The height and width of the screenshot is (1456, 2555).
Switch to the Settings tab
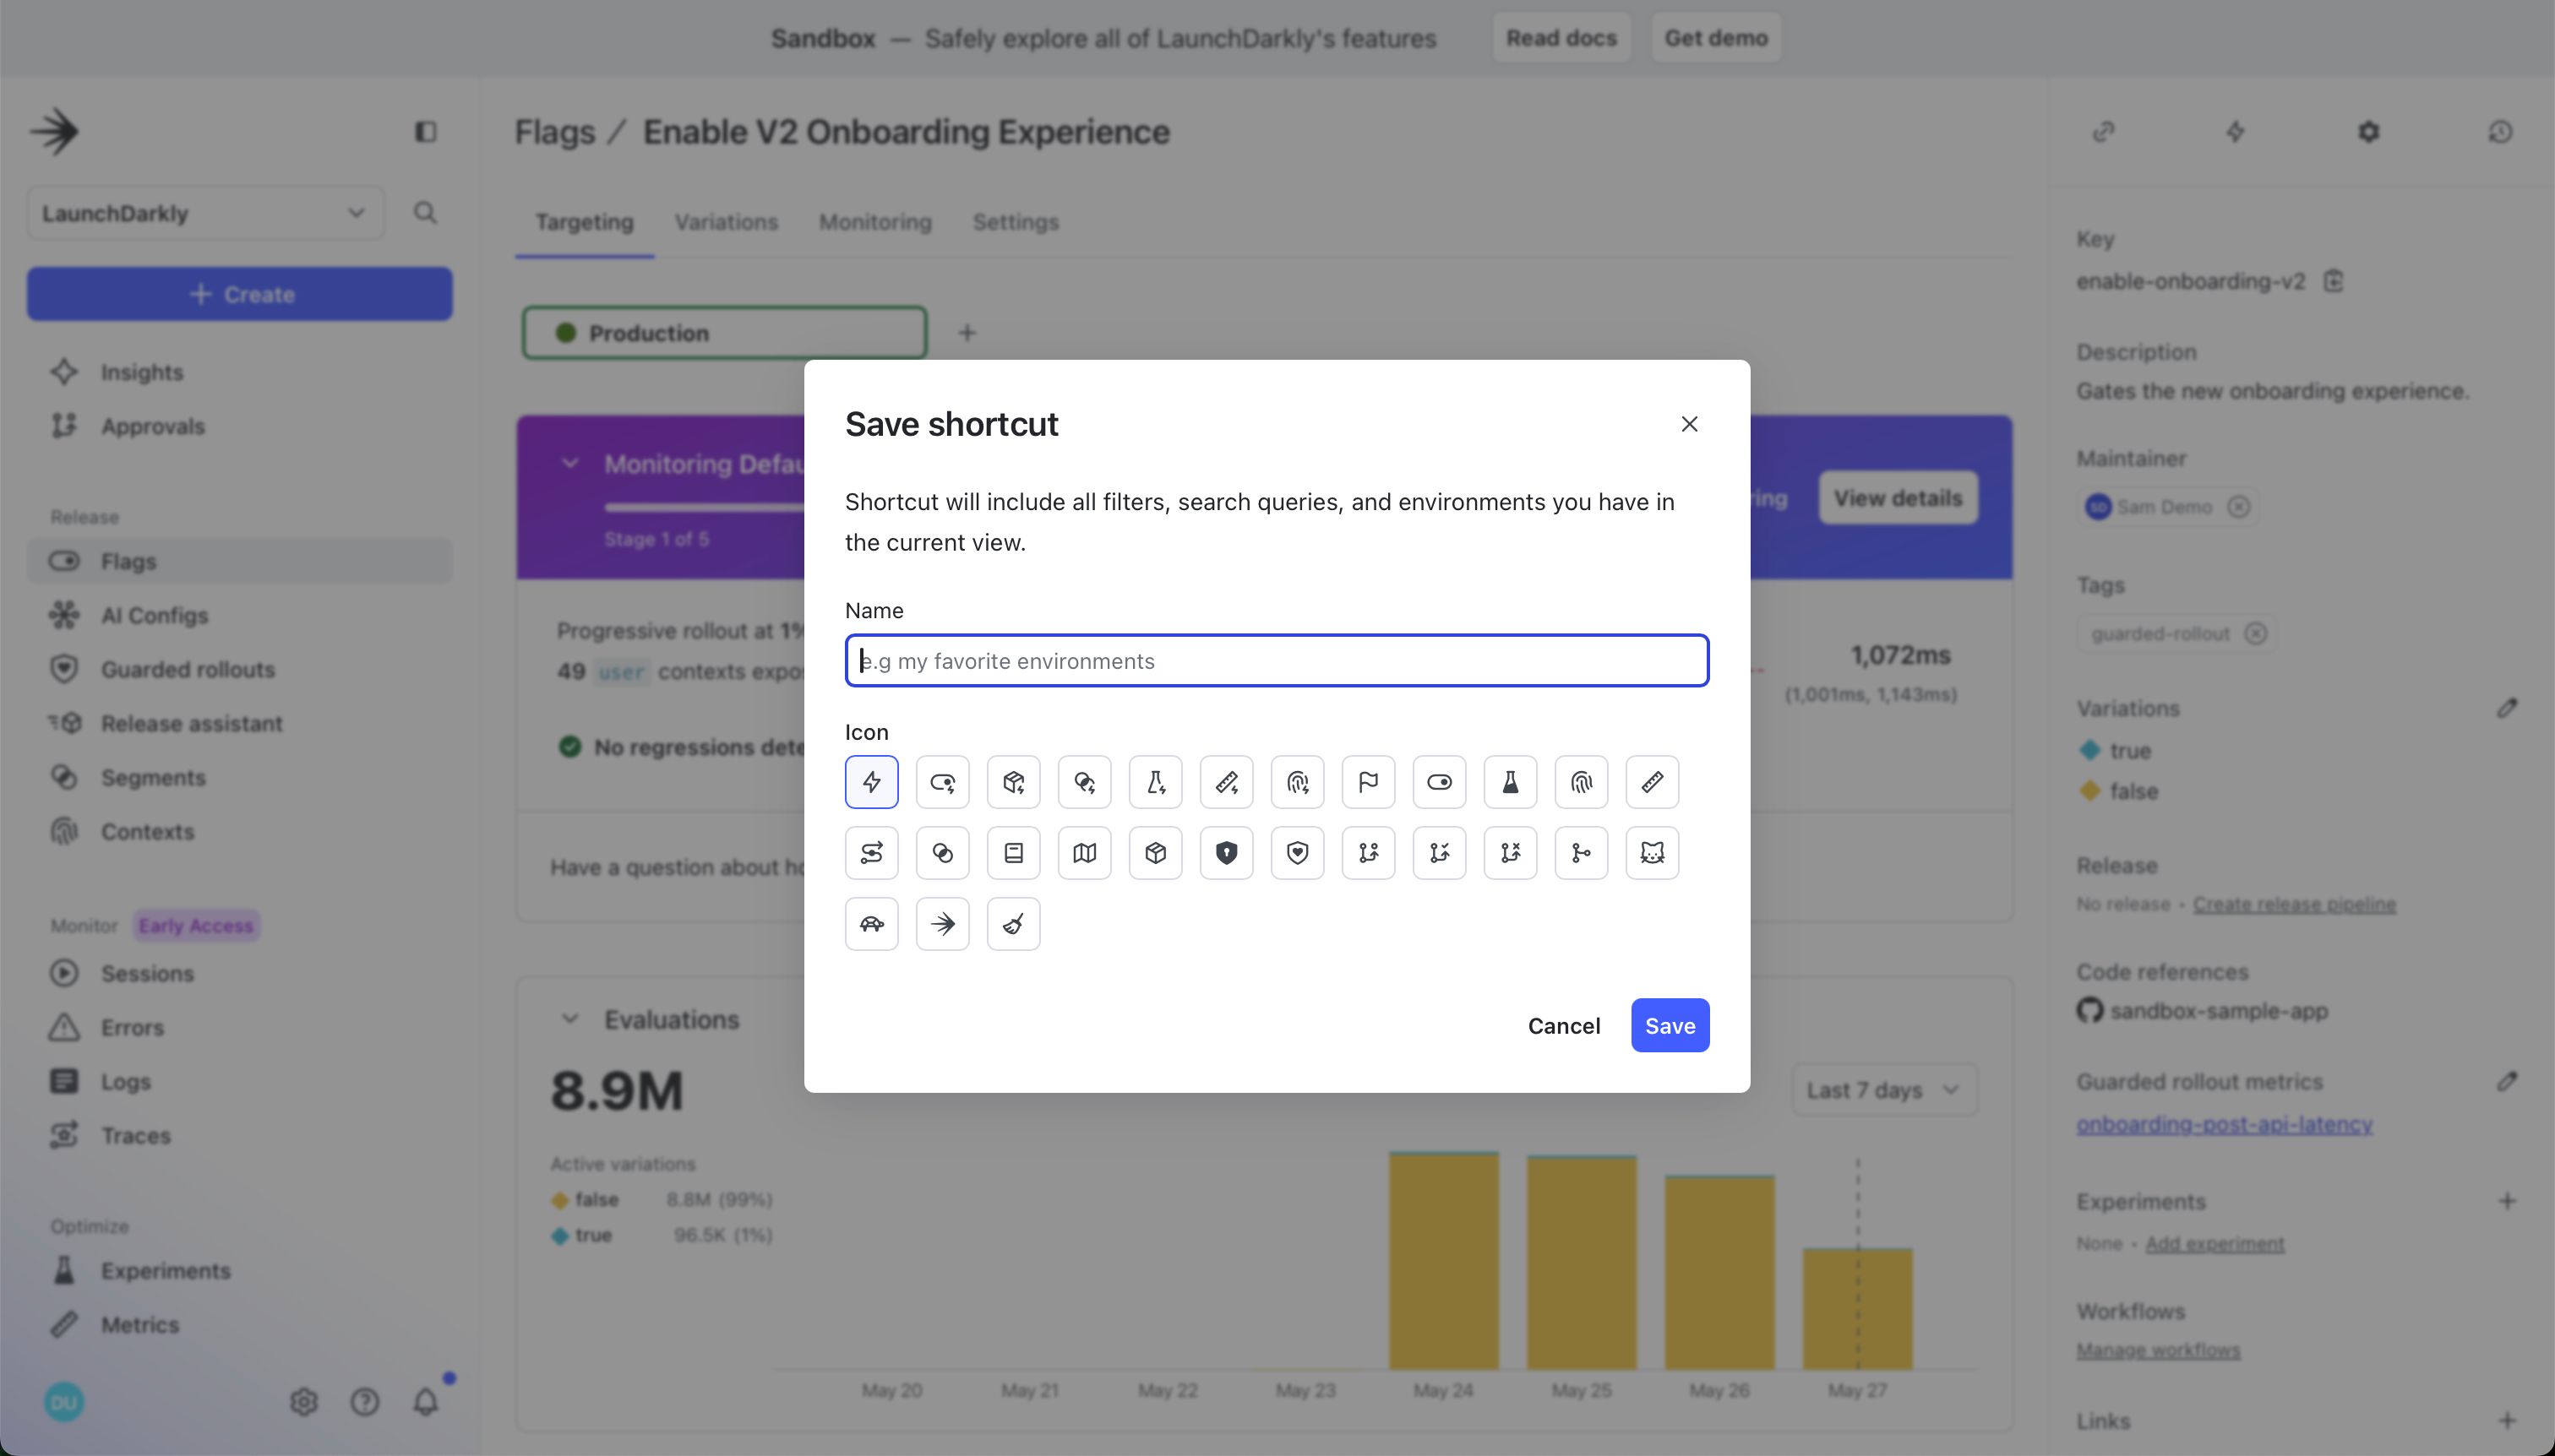coord(1016,222)
